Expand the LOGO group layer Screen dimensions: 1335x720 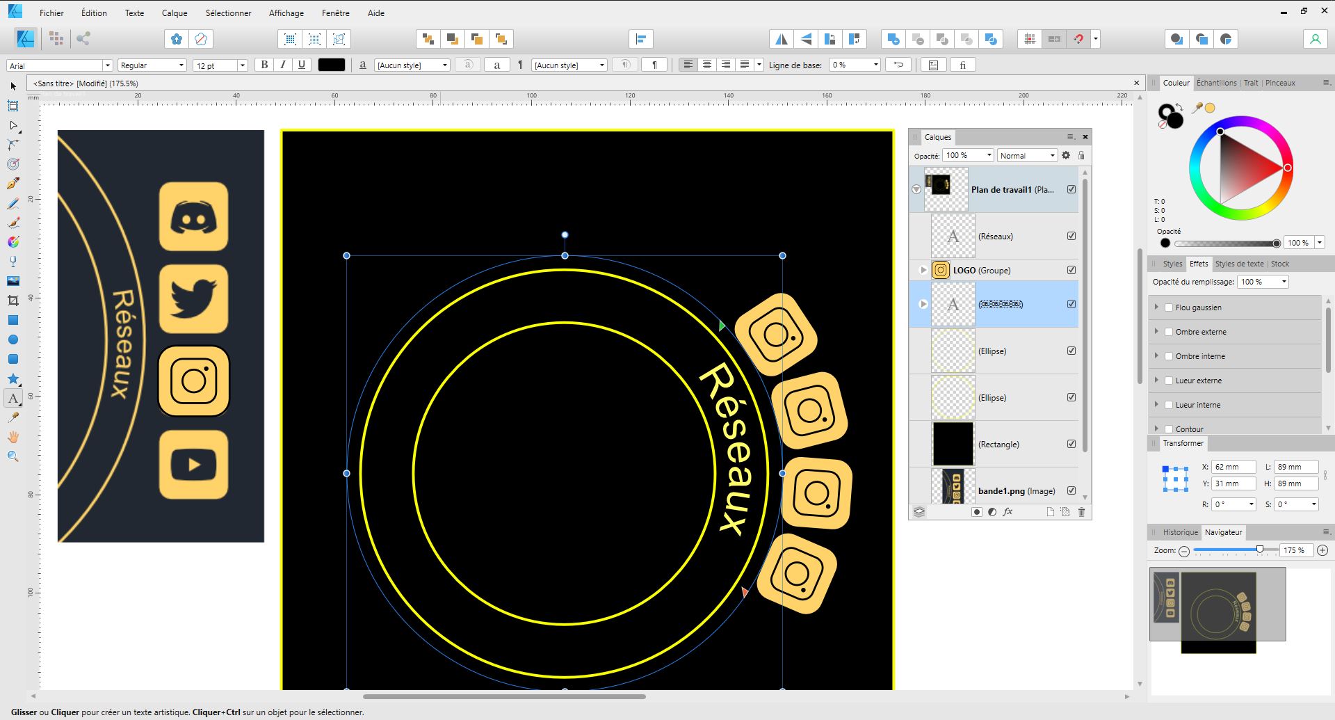pyautogui.click(x=923, y=270)
